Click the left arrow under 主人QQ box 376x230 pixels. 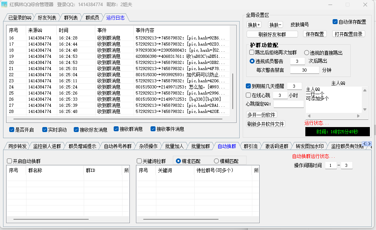(x=308, y=116)
